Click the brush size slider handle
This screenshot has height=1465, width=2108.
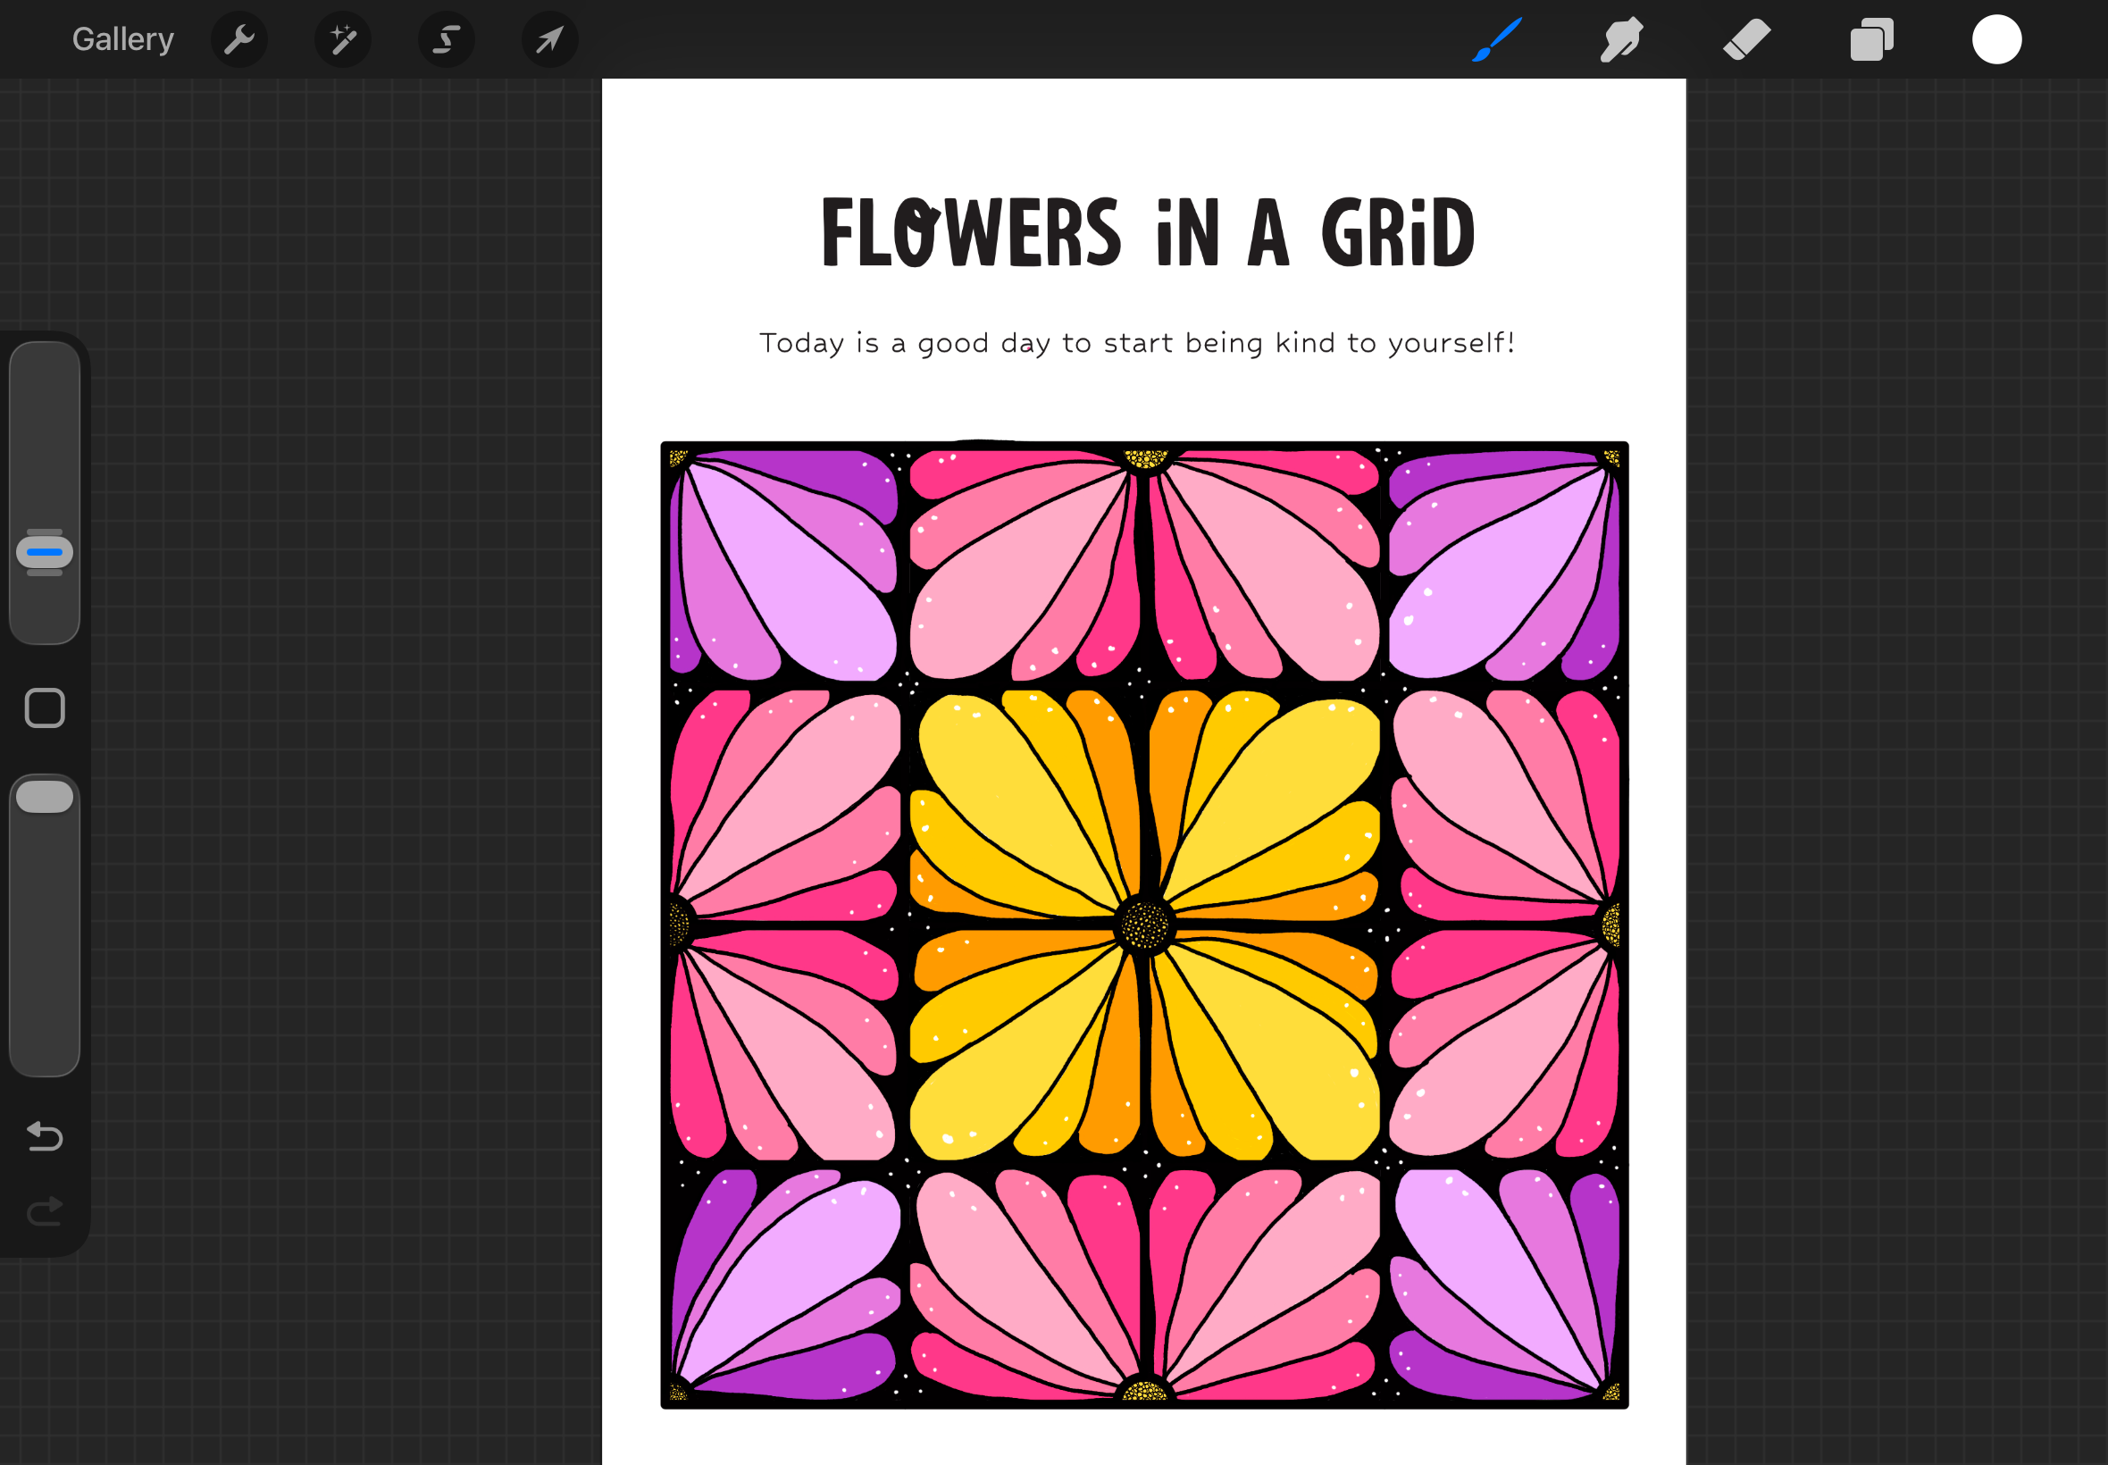pos(45,553)
